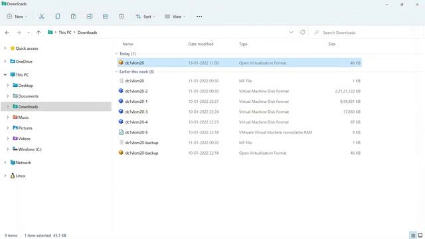Open the View dropdown
425x239 pixels.
tap(175, 17)
